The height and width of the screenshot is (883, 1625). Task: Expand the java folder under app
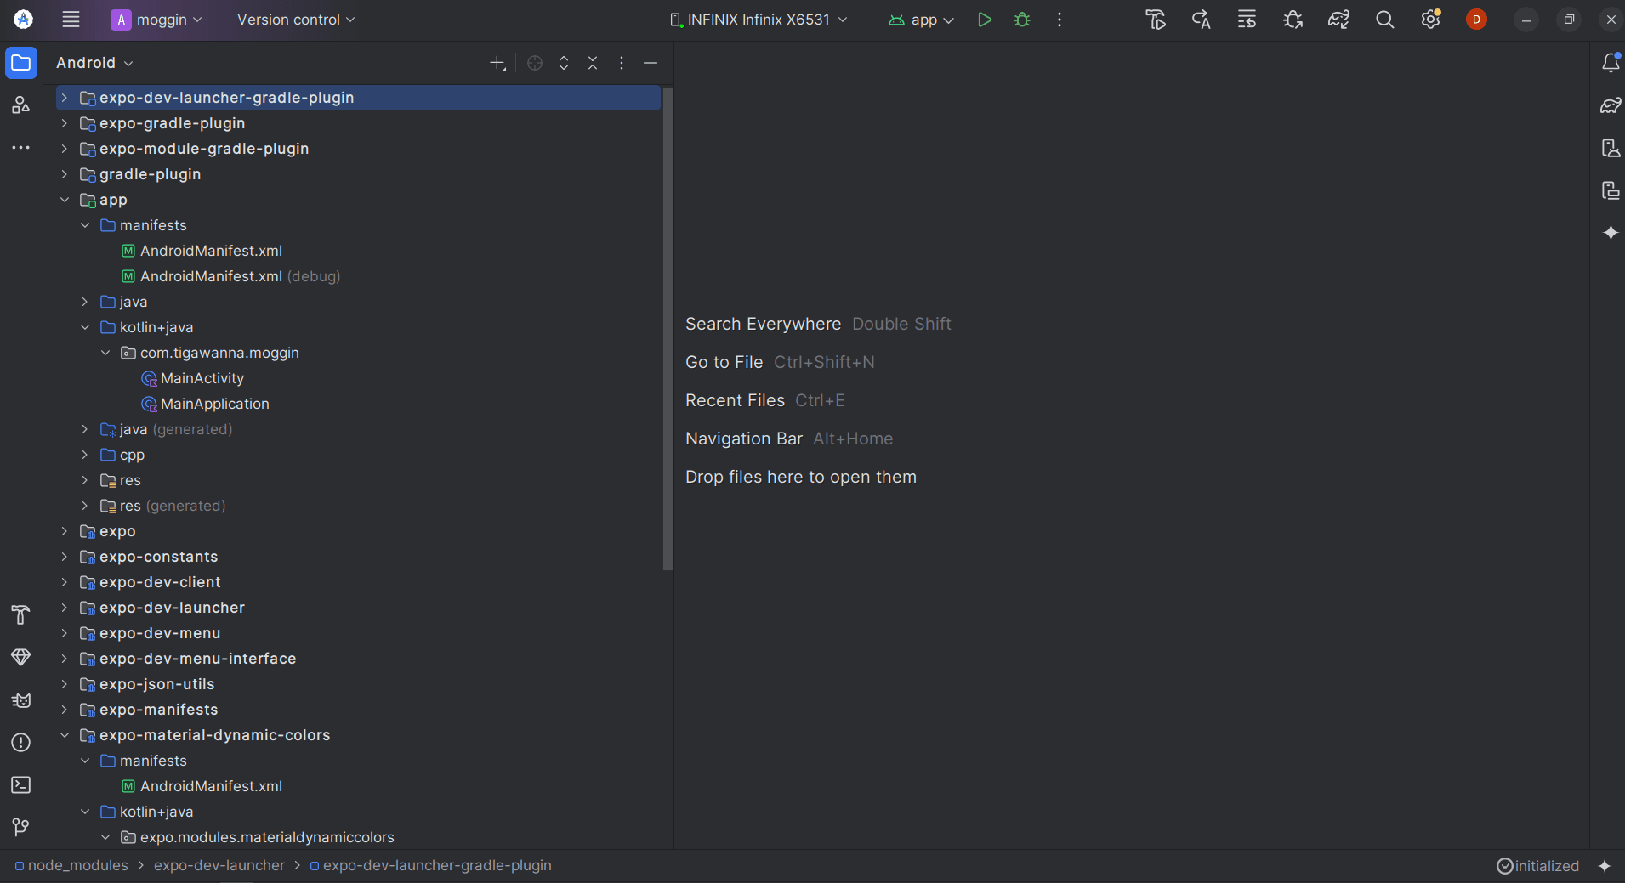click(x=85, y=302)
